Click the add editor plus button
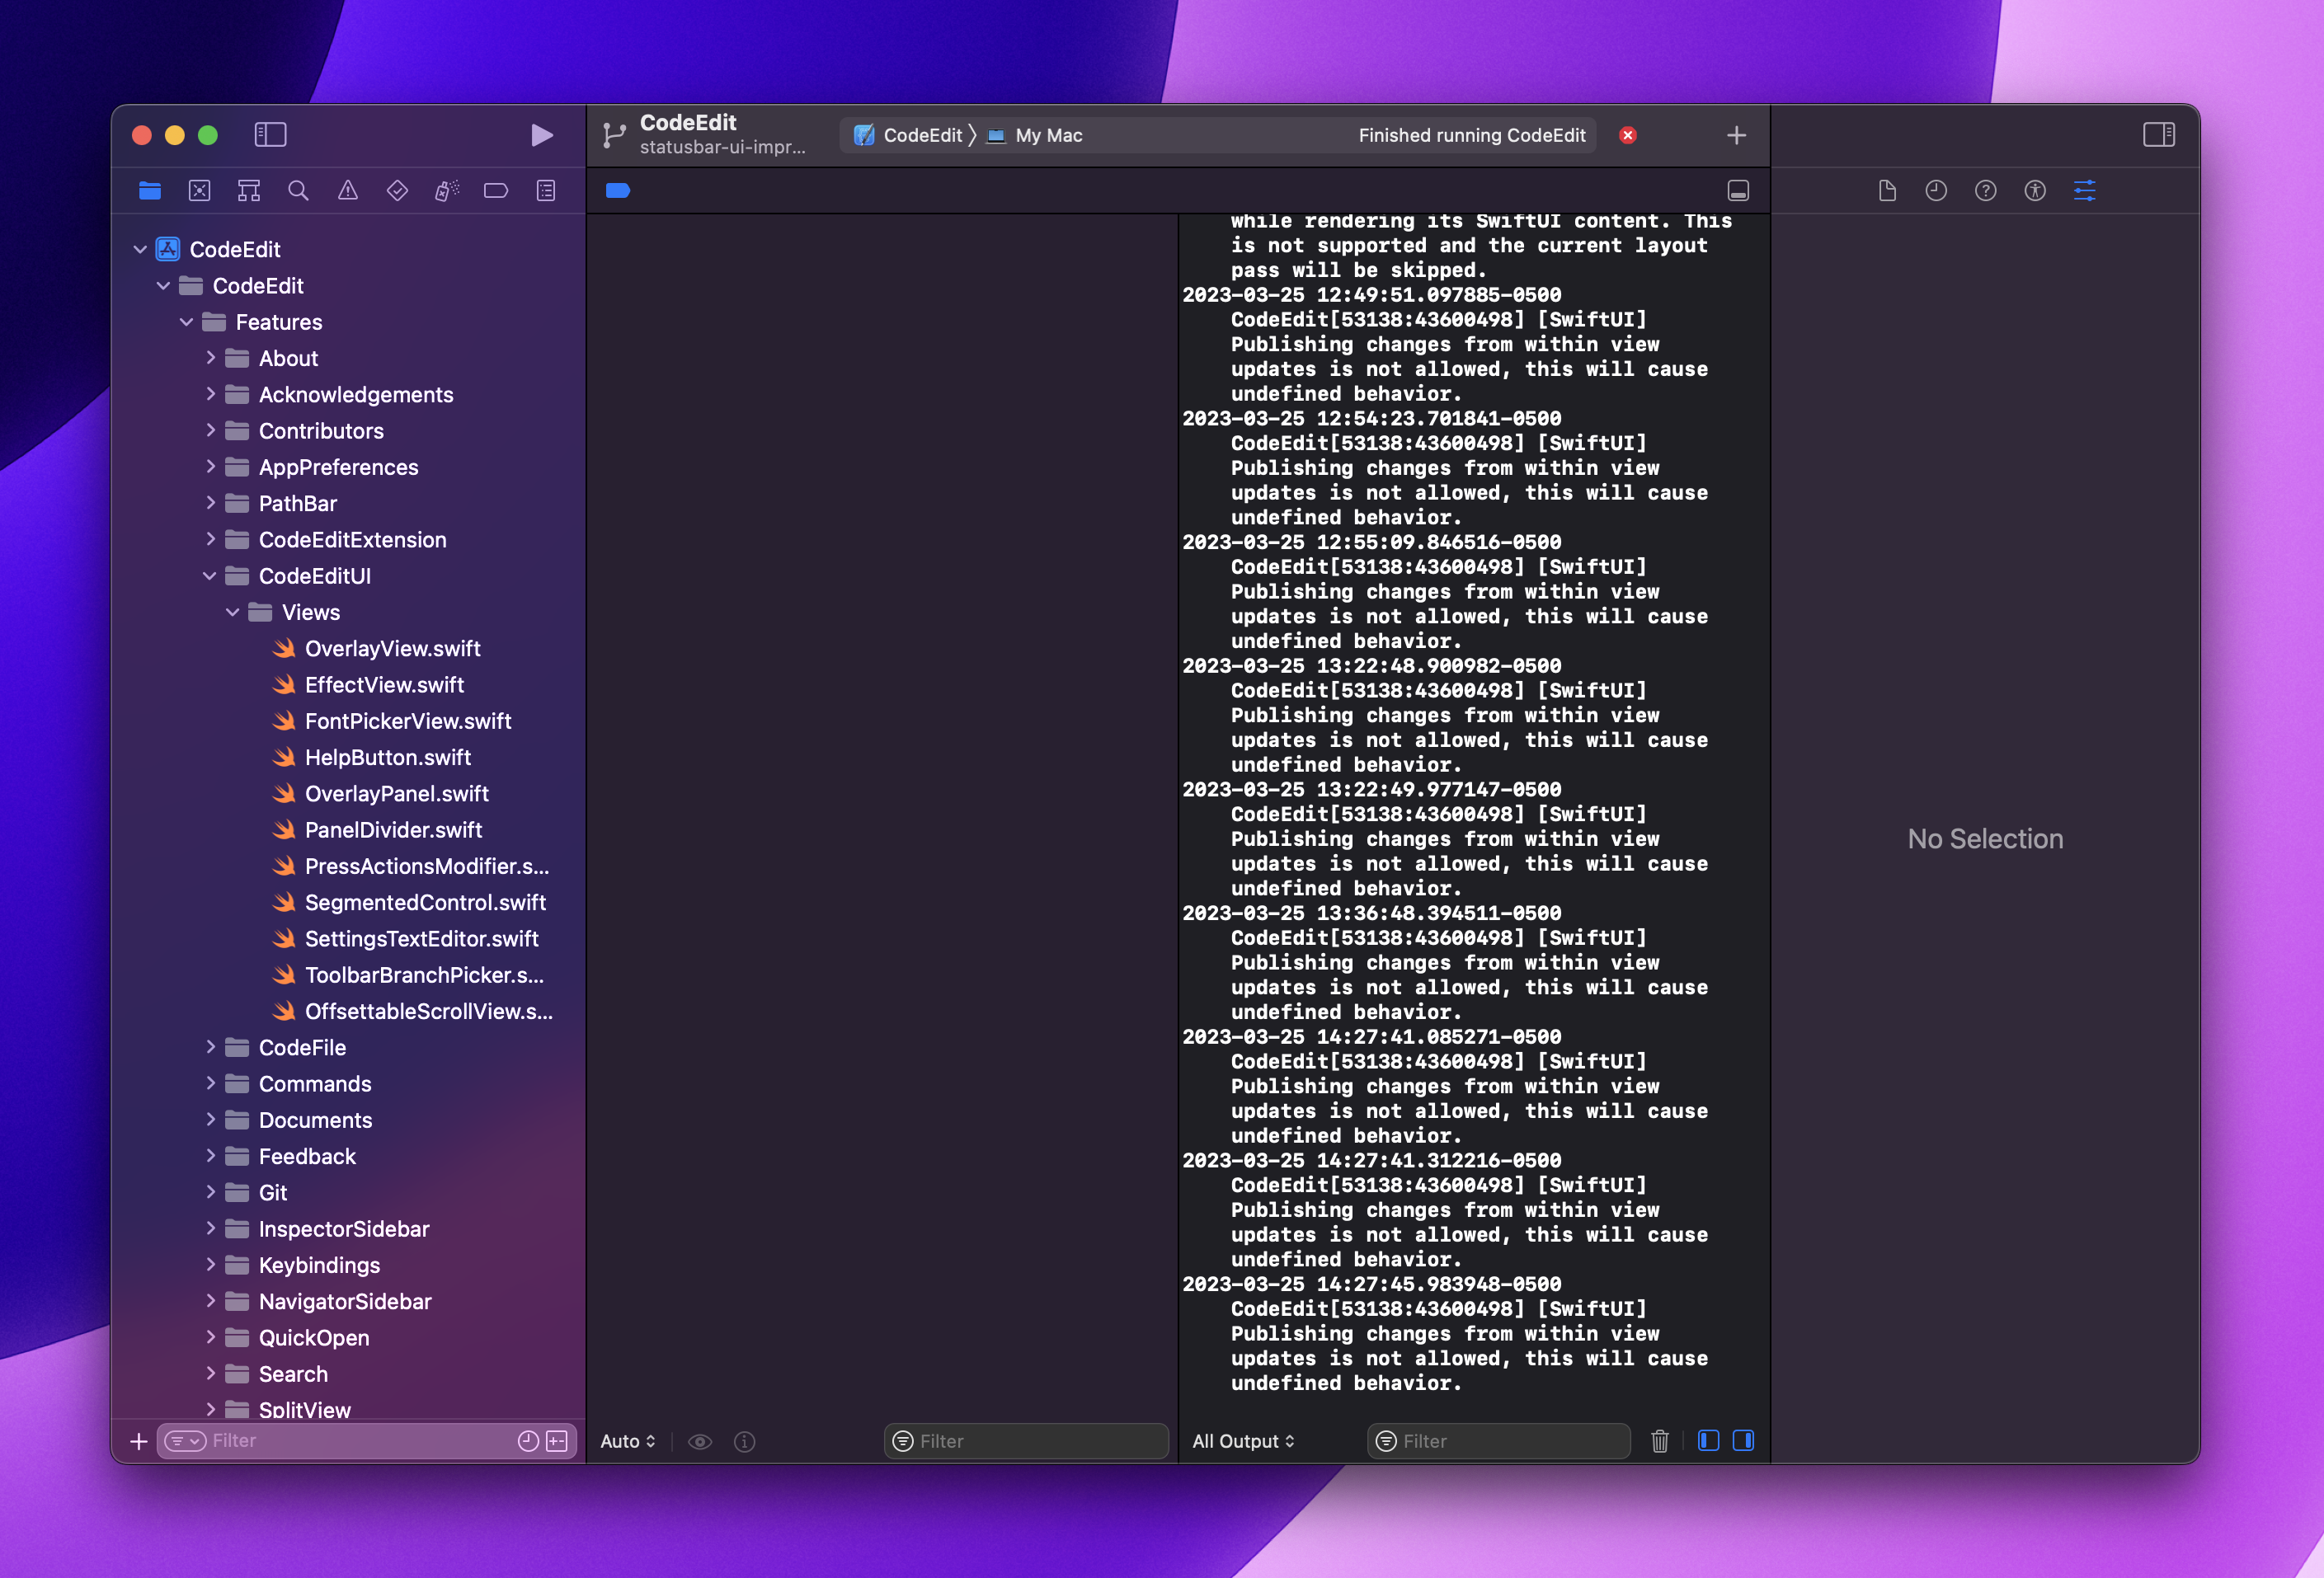 [1736, 135]
